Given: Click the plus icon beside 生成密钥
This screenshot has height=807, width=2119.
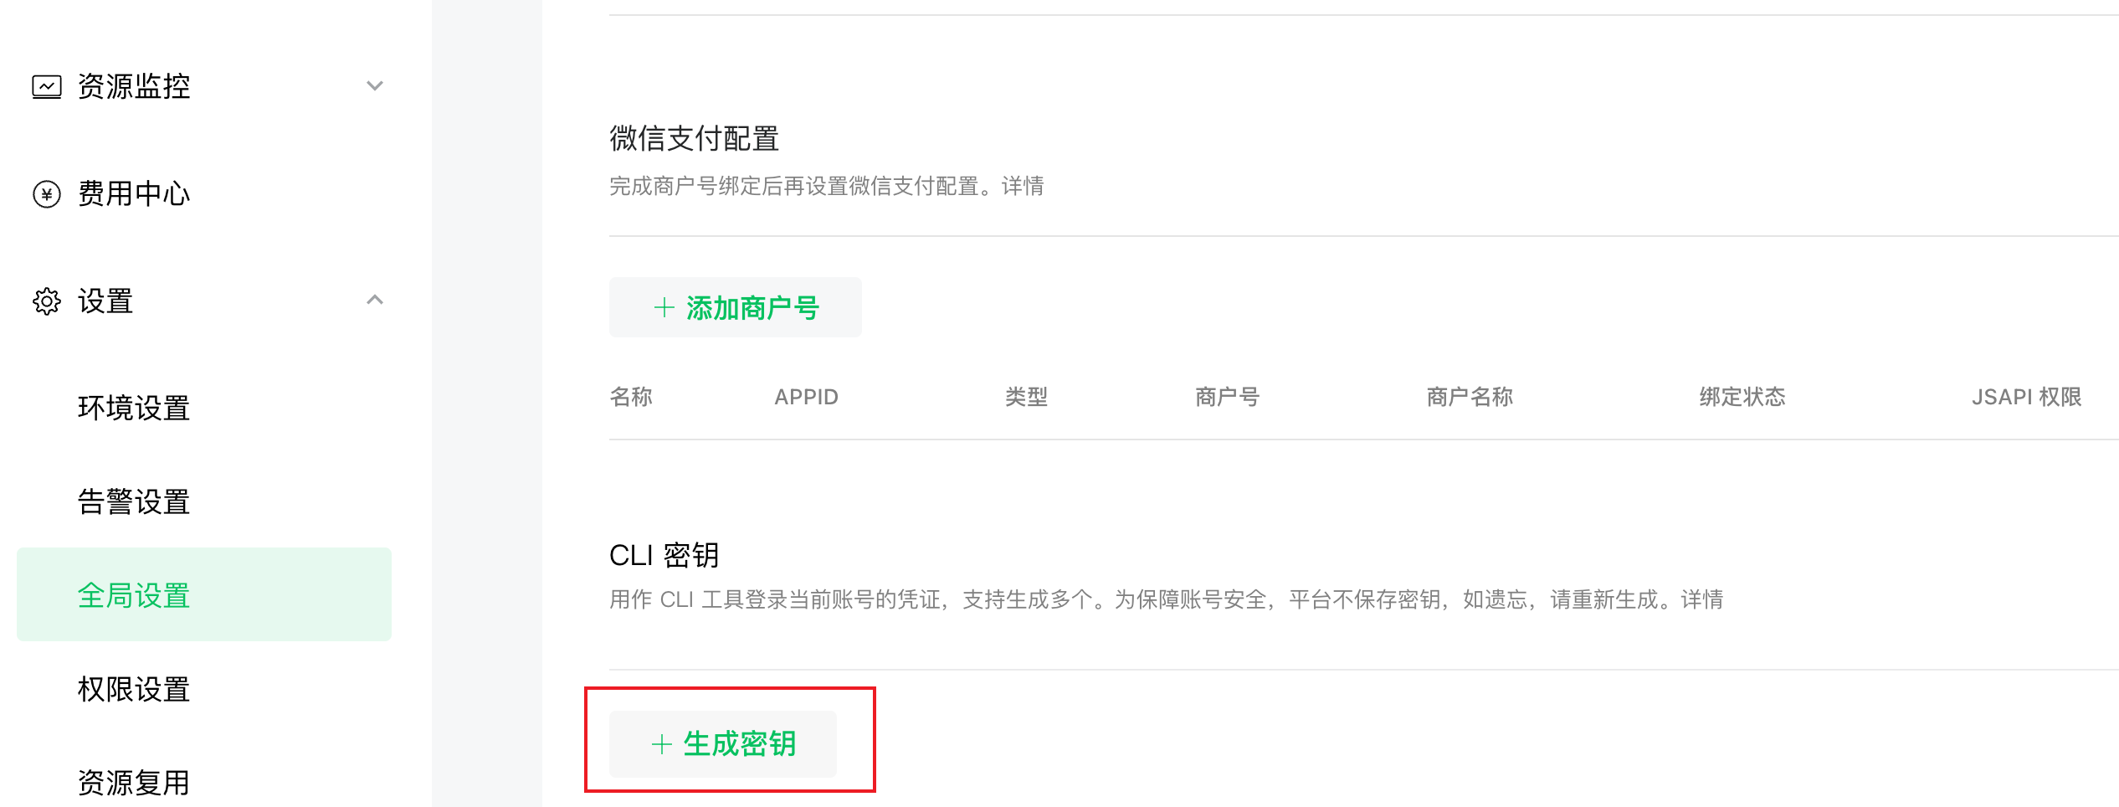Looking at the screenshot, I should tap(662, 744).
